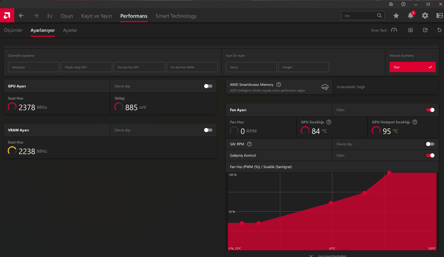
Task: Disable the Gelişmiş Kontrol toggle
Action: pos(430,155)
